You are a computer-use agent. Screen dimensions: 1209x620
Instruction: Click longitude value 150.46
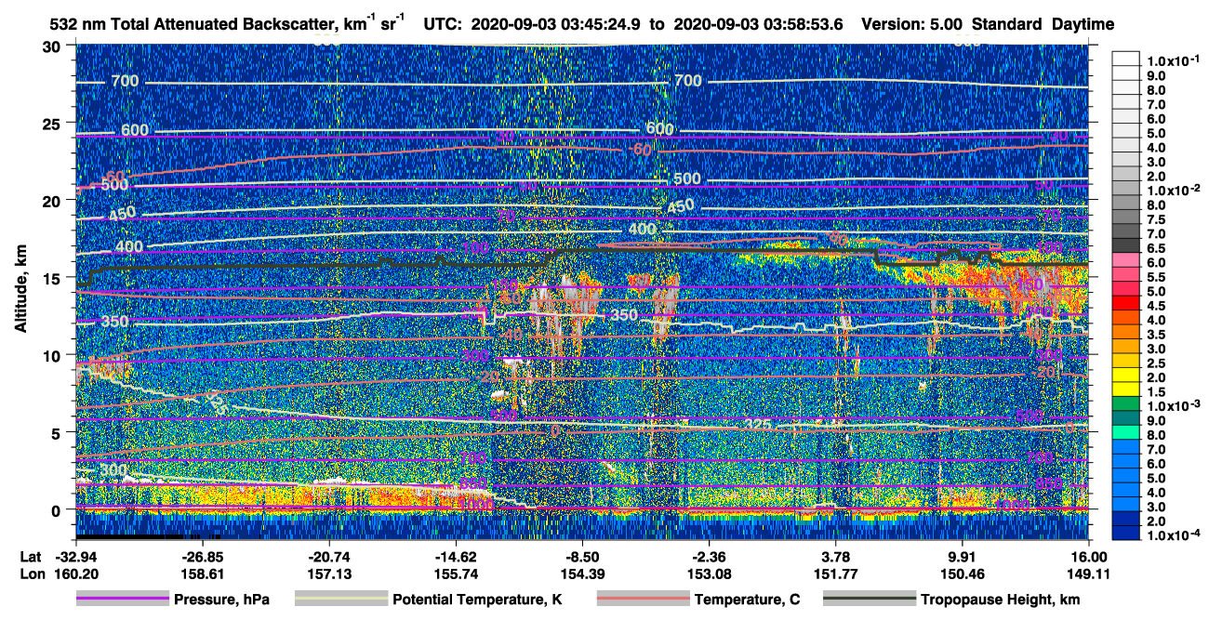(x=963, y=574)
